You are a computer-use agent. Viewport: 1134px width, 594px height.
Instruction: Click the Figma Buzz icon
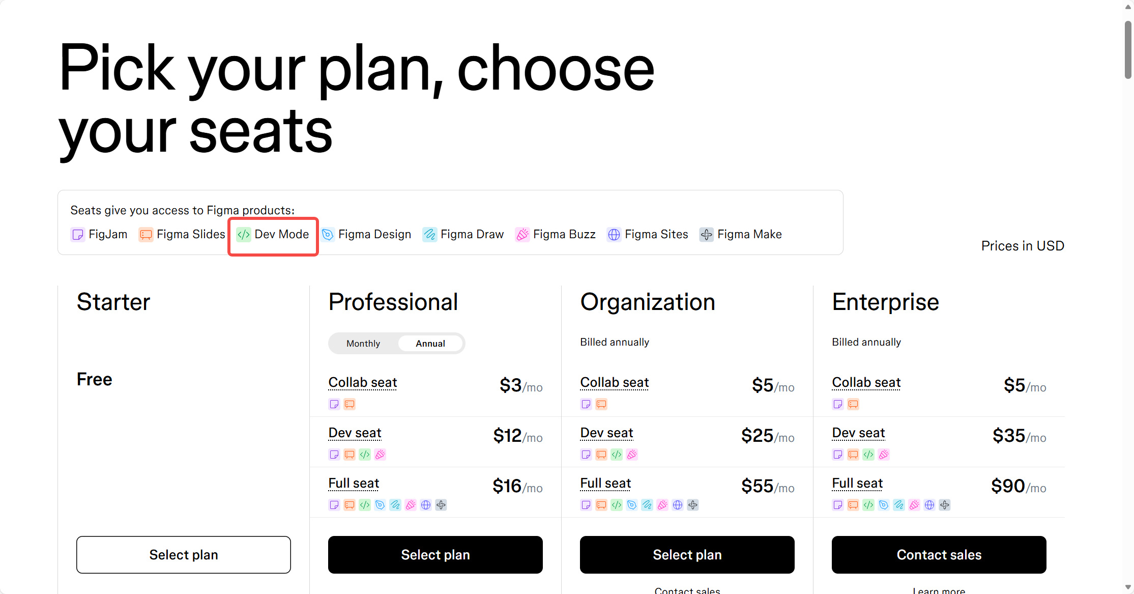(522, 235)
